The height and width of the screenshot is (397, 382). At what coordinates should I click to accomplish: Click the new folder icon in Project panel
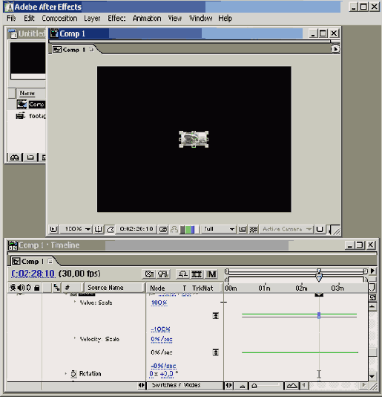click(x=30, y=158)
